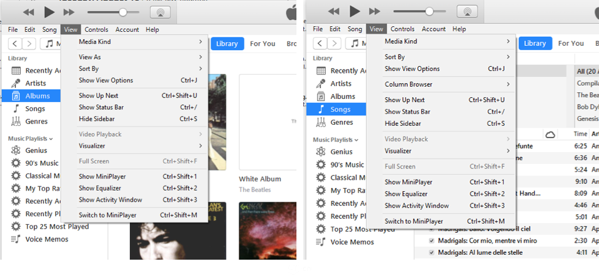Click the volume slider in the left window
This screenshot has width=599, height=278.
(x=113, y=12)
